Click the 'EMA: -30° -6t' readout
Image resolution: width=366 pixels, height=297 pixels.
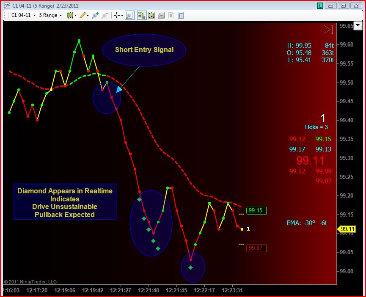pyautogui.click(x=307, y=223)
